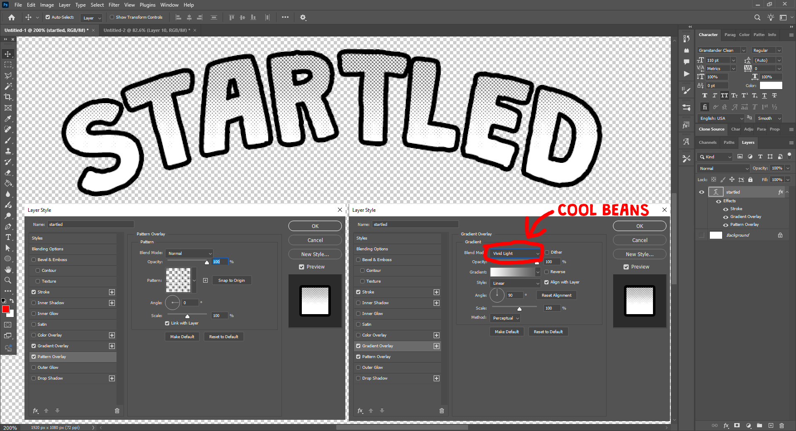The width and height of the screenshot is (796, 431).
Task: Click Cancel in right Layer Style dialog
Action: coord(640,240)
